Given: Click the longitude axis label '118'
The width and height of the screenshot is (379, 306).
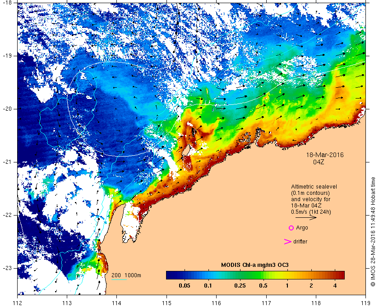Looking at the screenshot, I should (x=316, y=302).
